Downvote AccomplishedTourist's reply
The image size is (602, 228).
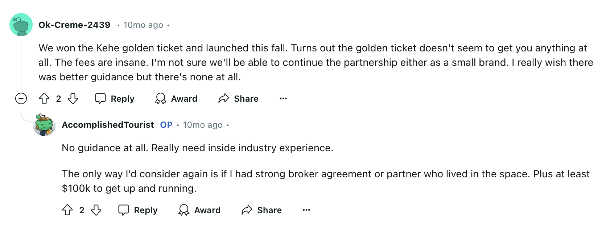pos(96,210)
